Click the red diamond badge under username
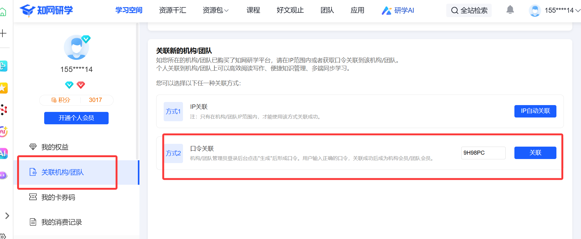The height and width of the screenshot is (239, 581). point(81,85)
